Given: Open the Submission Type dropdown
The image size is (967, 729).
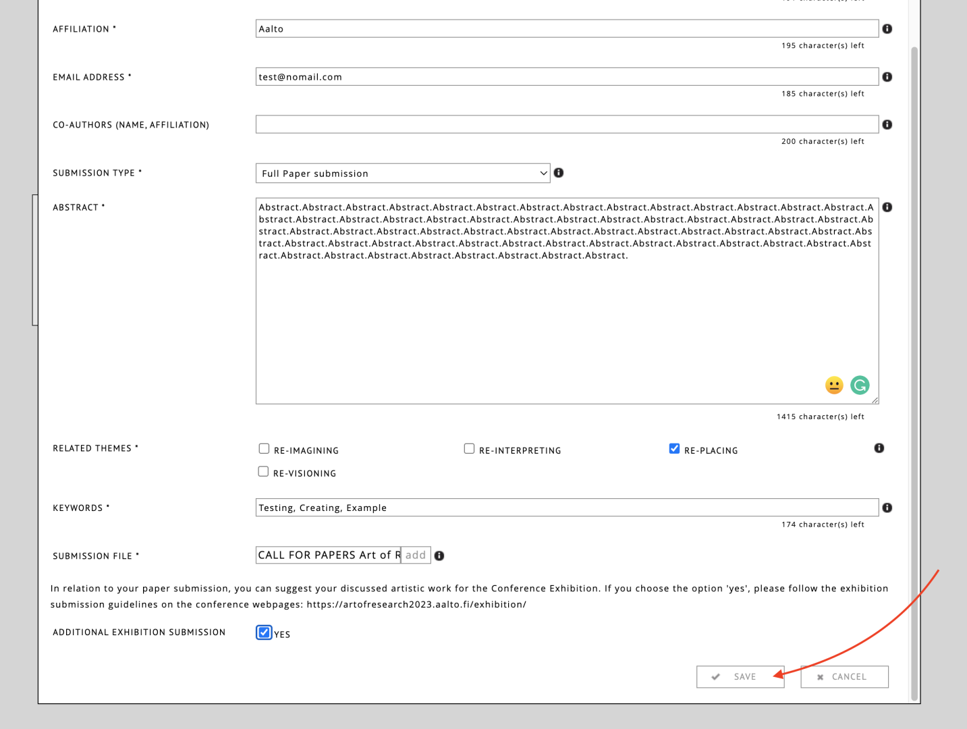Looking at the screenshot, I should tap(403, 173).
